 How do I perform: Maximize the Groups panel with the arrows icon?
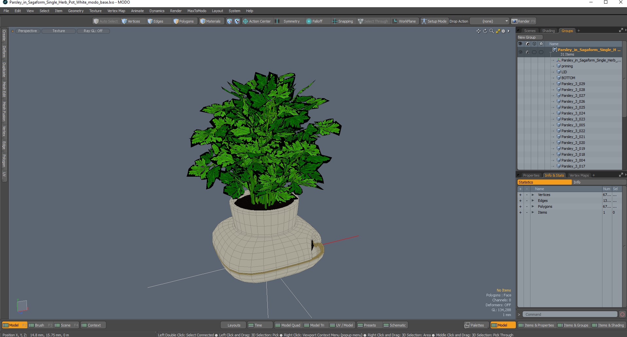click(621, 30)
